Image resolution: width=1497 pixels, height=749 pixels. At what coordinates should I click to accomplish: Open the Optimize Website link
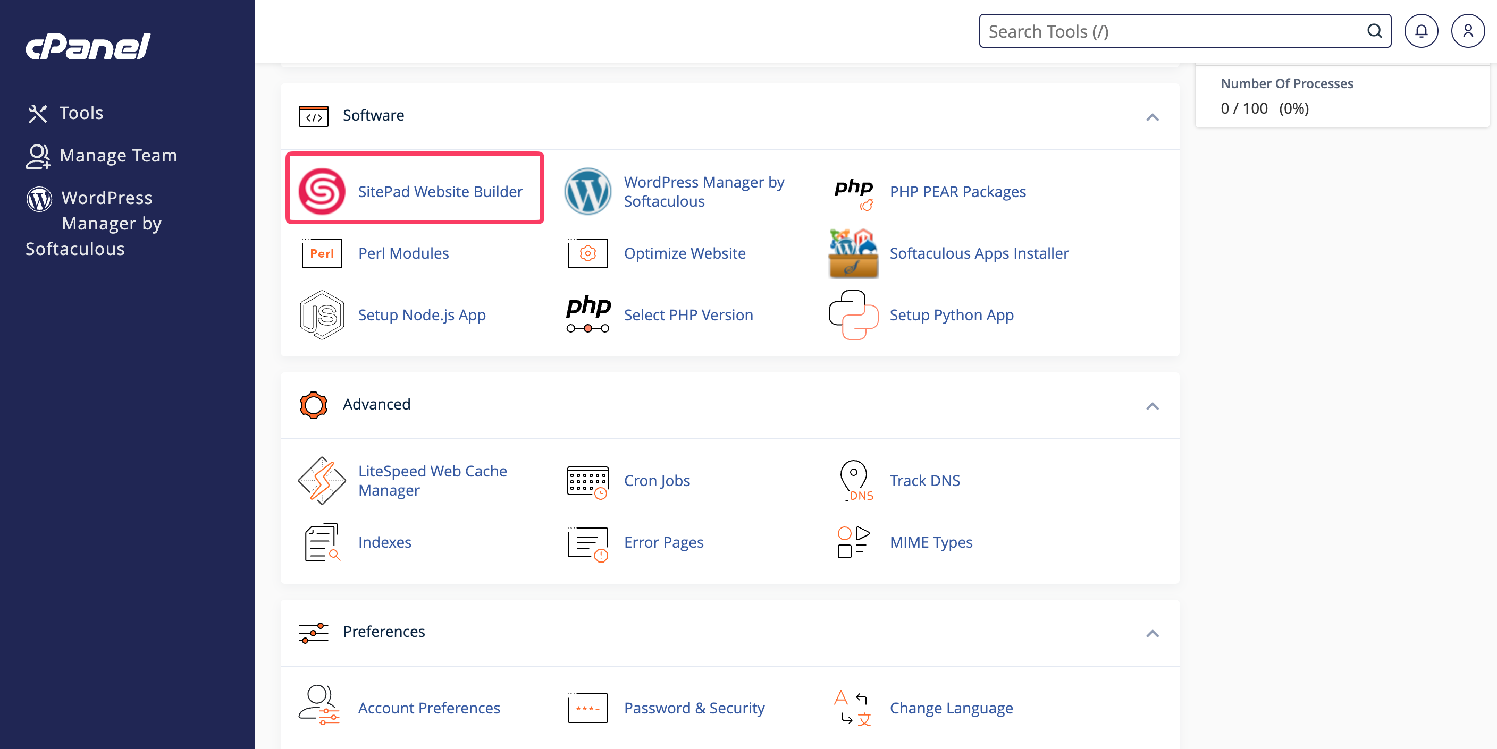[x=685, y=253]
